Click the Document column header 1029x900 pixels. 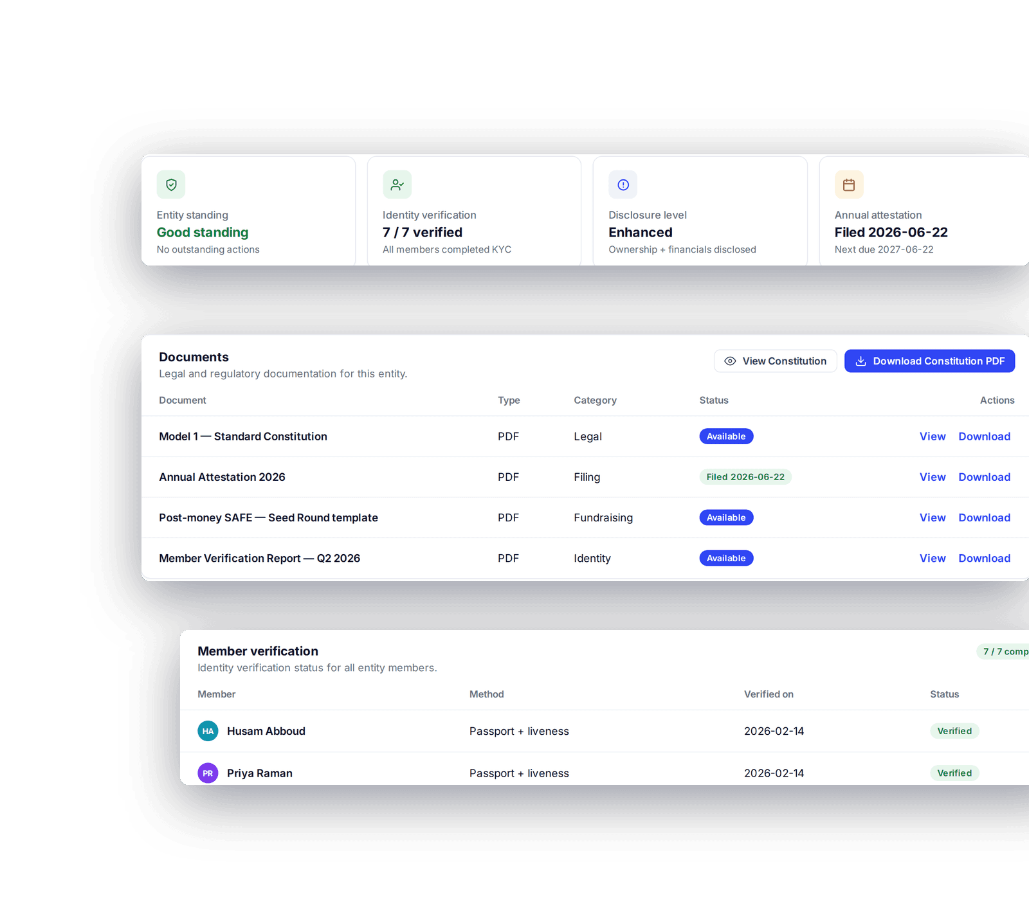183,401
